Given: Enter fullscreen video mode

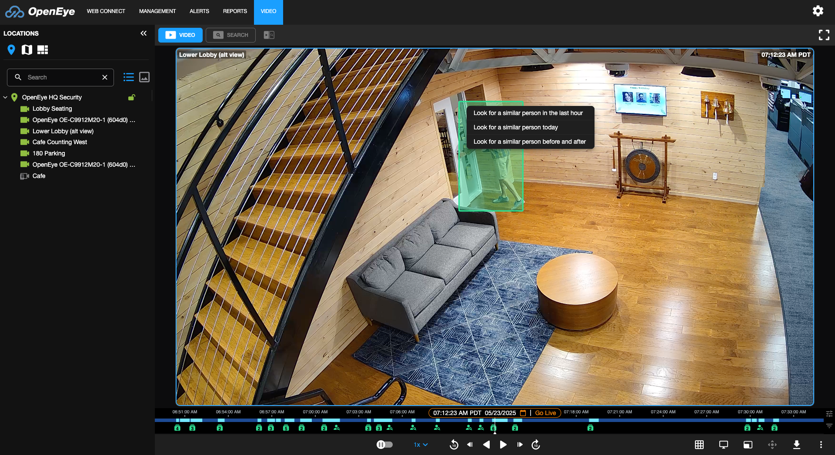Looking at the screenshot, I should pyautogui.click(x=824, y=35).
